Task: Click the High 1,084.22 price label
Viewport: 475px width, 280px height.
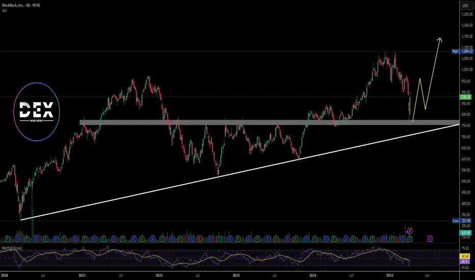Action: (462, 51)
